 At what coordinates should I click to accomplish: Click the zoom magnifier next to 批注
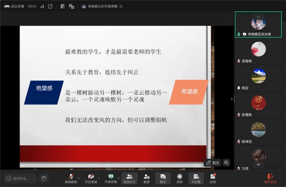coord(226,163)
